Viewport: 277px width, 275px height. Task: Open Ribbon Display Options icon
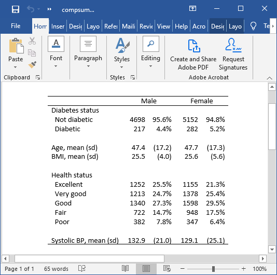coord(192,8)
